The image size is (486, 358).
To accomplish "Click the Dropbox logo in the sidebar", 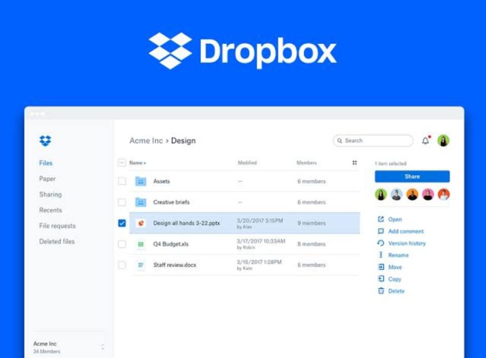I will [45, 141].
